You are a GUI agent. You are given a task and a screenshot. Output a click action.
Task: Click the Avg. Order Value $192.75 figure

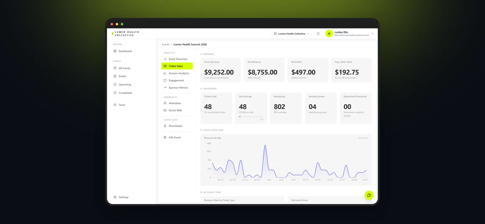[x=347, y=72]
